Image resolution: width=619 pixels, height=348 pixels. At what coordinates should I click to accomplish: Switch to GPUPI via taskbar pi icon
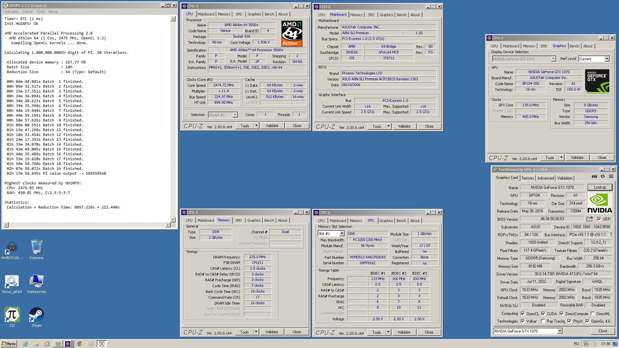102,344
